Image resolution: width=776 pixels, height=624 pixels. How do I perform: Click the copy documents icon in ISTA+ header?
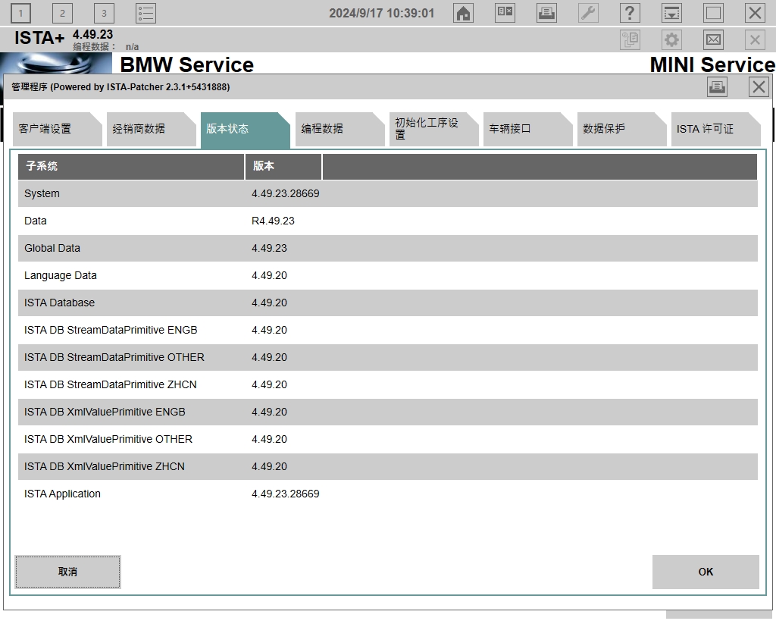(x=630, y=39)
